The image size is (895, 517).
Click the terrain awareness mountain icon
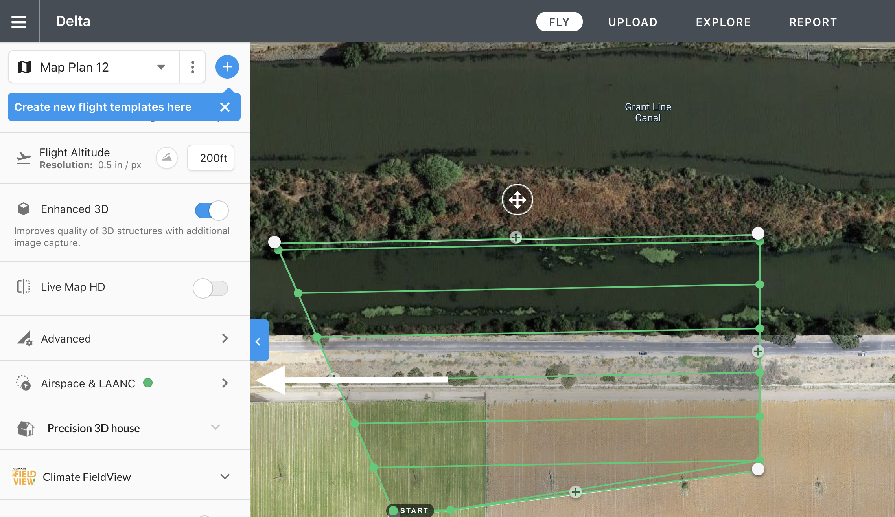click(167, 158)
